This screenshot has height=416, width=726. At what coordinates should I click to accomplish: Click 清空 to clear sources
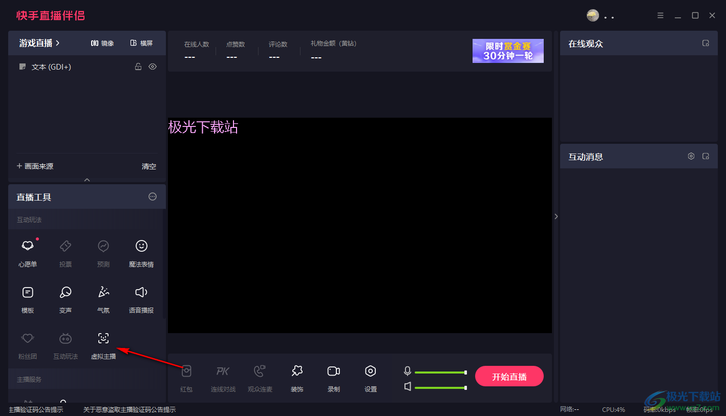click(149, 166)
